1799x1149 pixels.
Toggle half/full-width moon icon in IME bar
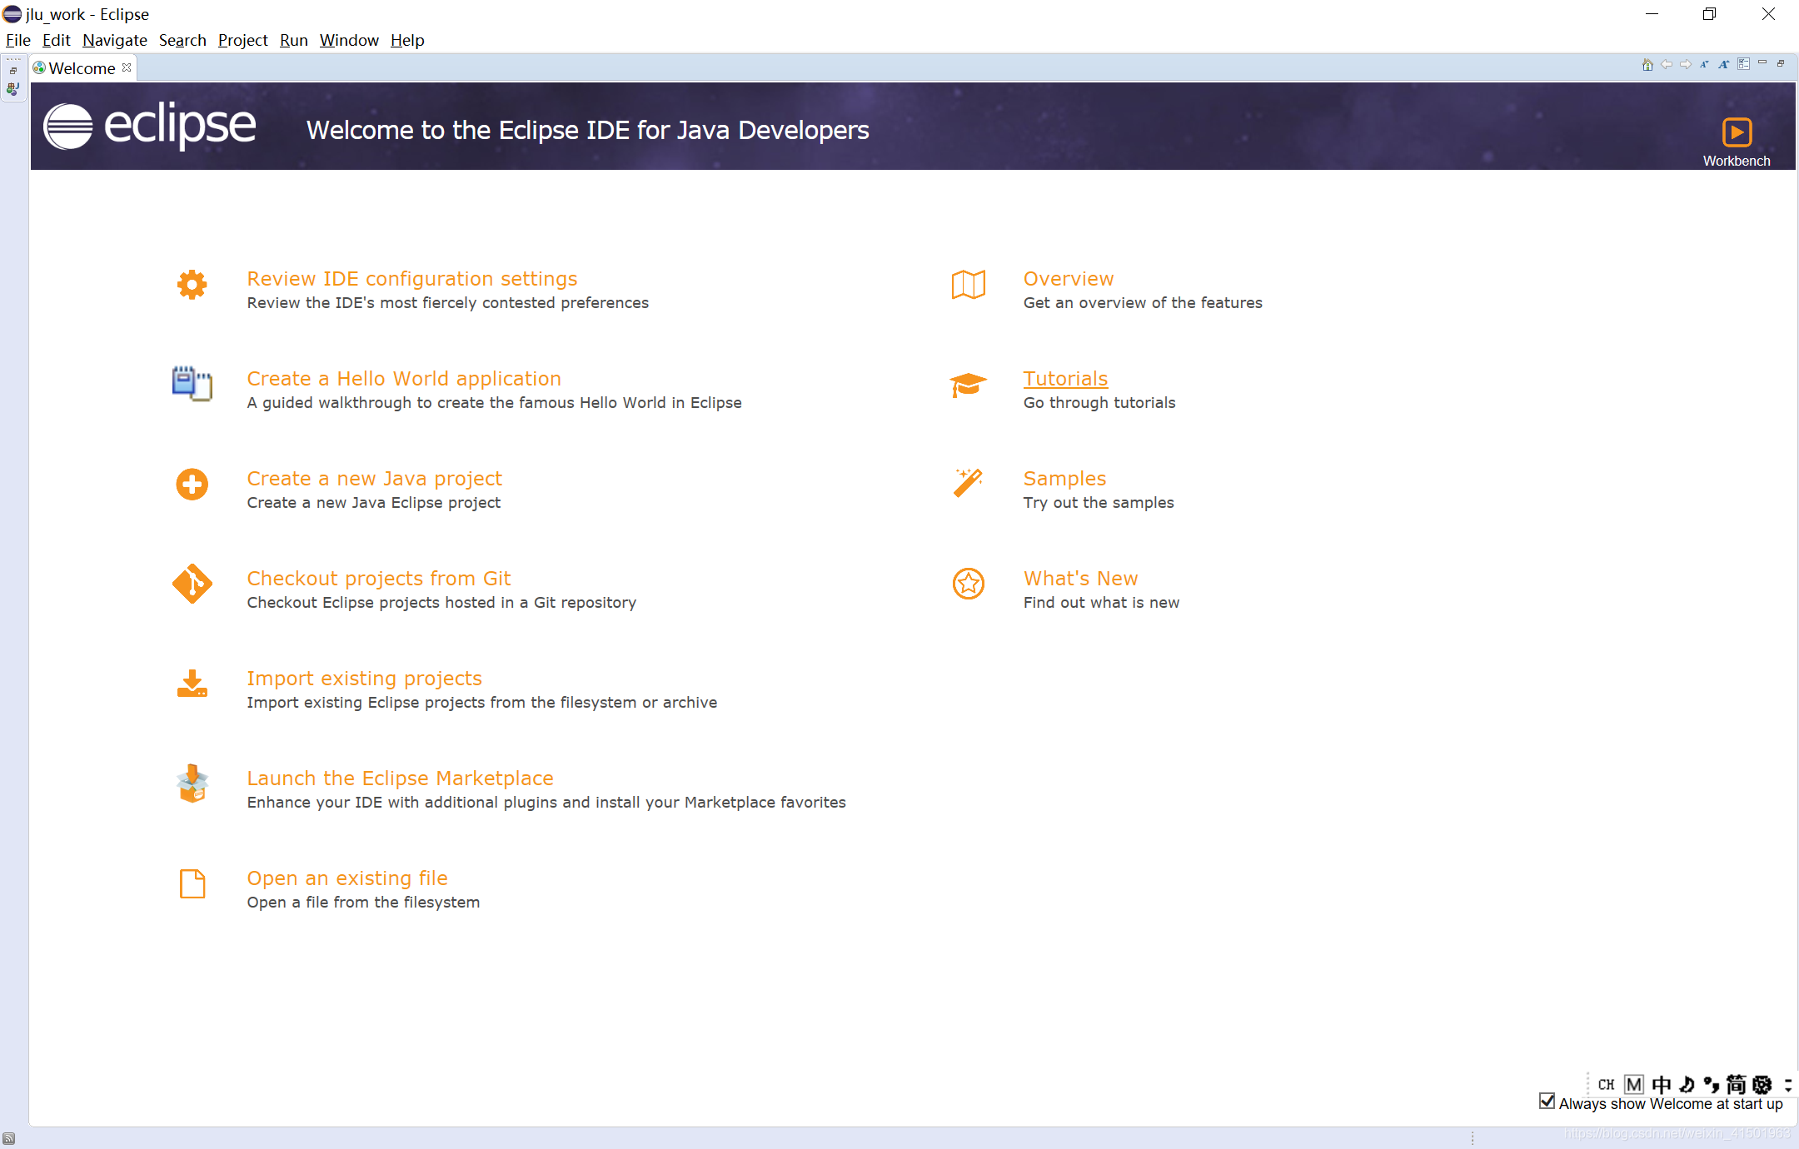pyautogui.click(x=1687, y=1084)
